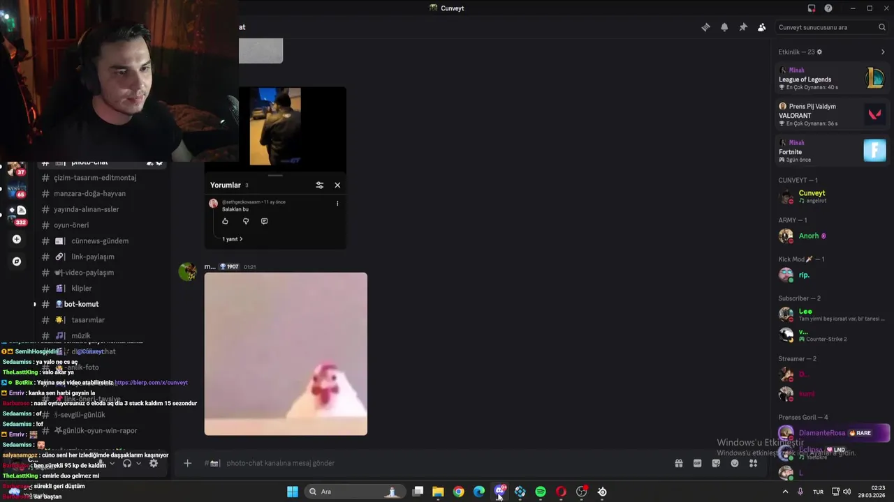Open Discover servers compass icon
The height and width of the screenshot is (502, 894).
[17, 261]
